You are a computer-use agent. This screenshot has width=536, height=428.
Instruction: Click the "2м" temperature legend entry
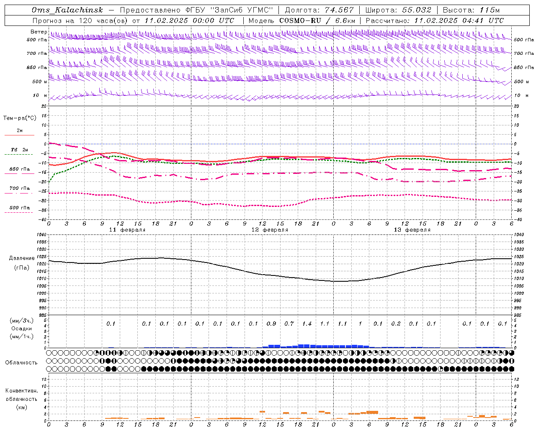coord(19,131)
